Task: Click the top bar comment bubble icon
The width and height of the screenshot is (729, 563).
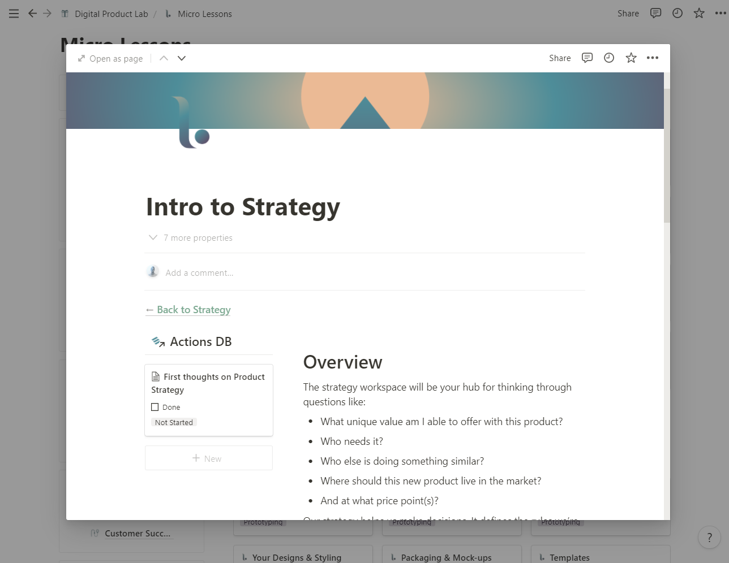Action: click(x=655, y=13)
